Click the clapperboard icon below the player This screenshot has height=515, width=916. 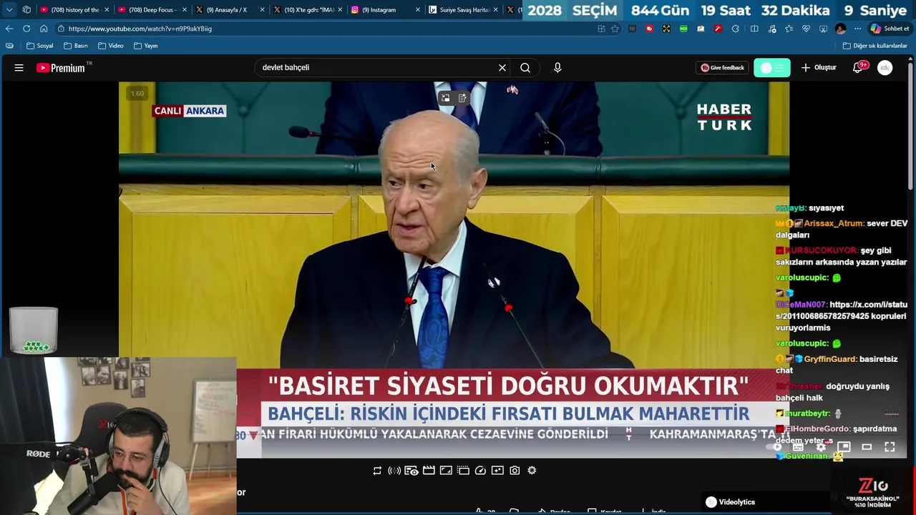pos(429,471)
